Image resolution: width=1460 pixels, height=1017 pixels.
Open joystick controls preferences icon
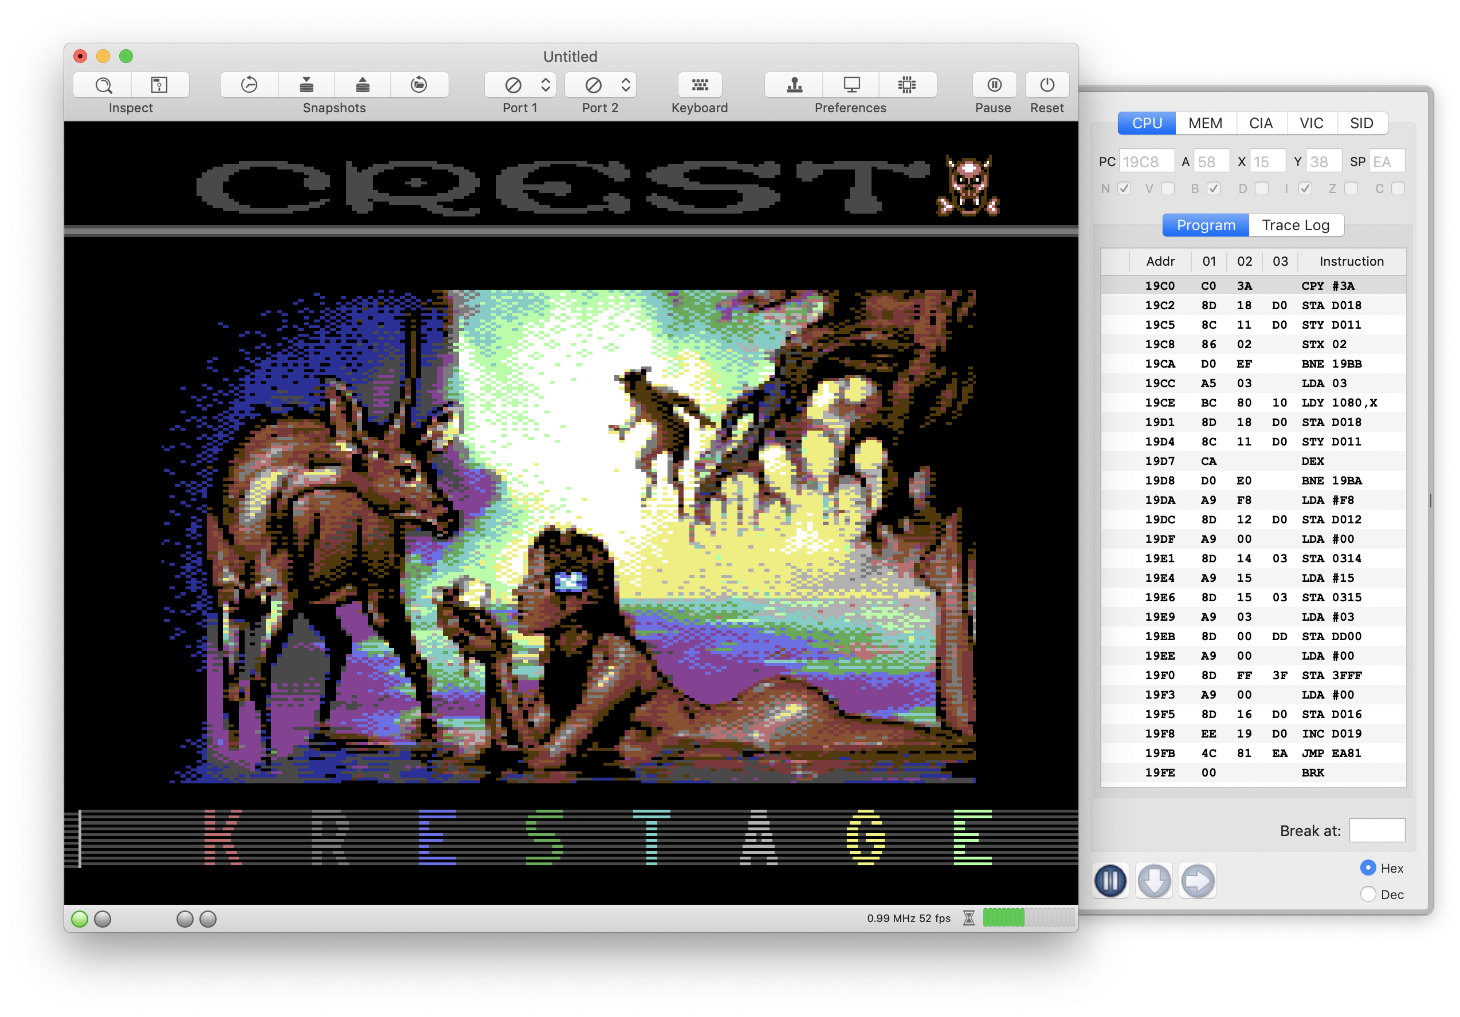click(x=794, y=85)
